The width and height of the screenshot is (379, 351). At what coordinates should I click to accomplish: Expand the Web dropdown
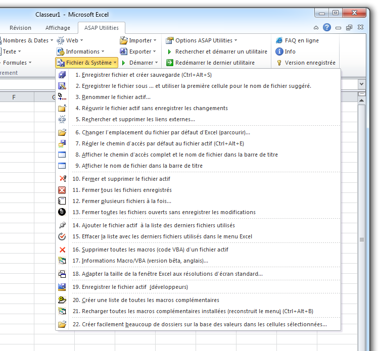click(70, 40)
